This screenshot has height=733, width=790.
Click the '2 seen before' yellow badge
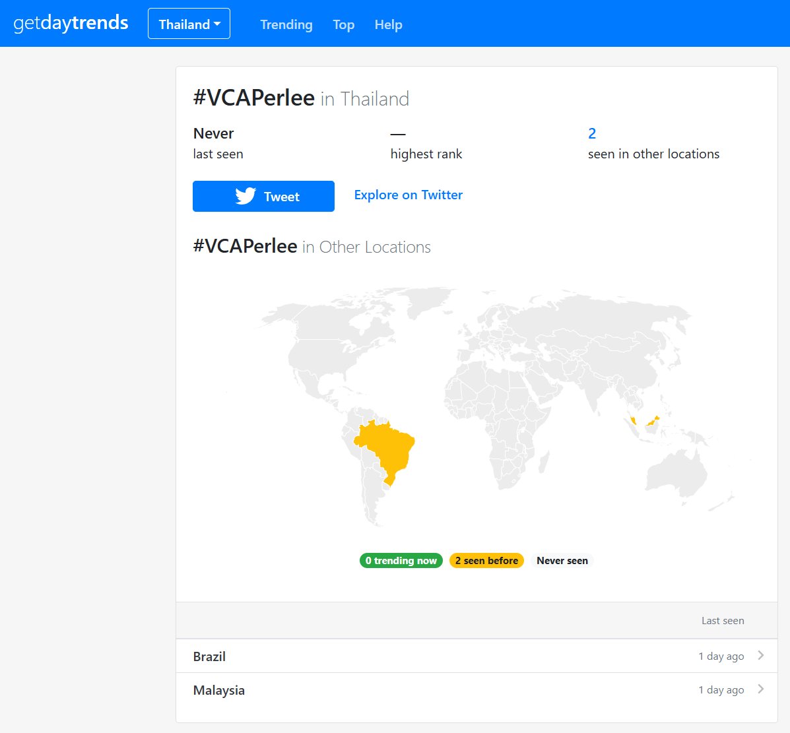[486, 560]
